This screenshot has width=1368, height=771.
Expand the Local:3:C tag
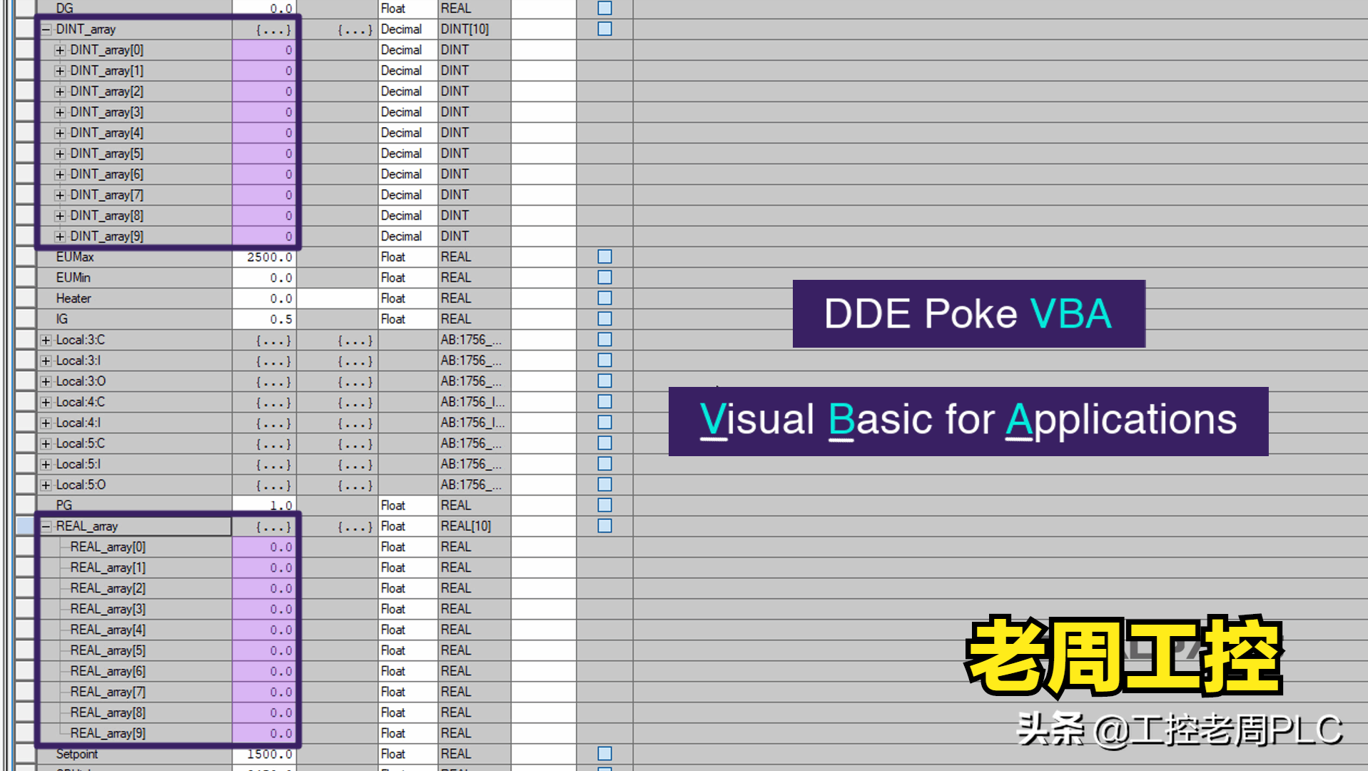(x=45, y=340)
